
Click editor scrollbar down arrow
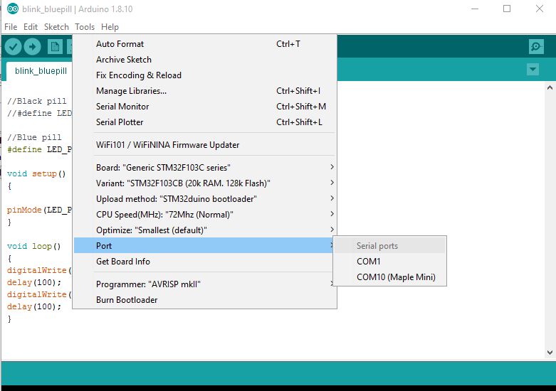click(x=550, y=353)
